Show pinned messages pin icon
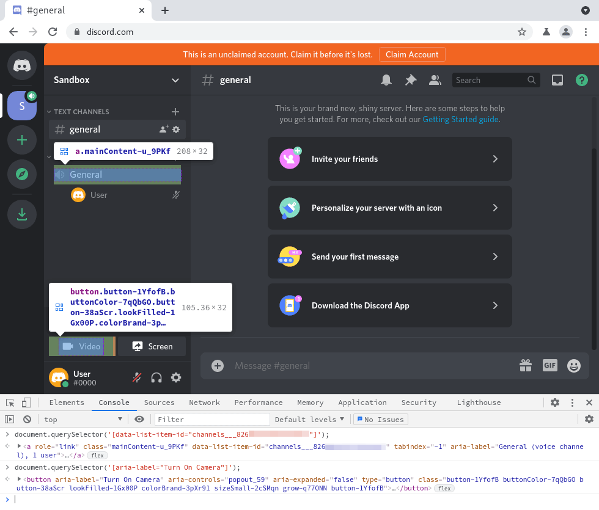This screenshot has height=510, width=599. pyautogui.click(x=411, y=80)
